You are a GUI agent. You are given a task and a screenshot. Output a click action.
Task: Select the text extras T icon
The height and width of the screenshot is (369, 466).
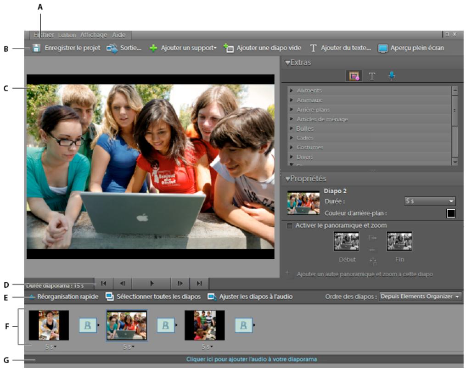pos(372,76)
